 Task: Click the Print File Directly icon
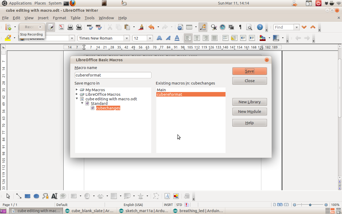pyautogui.click(x=70, y=27)
